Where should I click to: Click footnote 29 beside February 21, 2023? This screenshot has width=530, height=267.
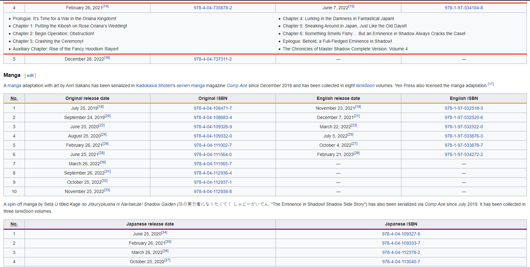tap(357, 153)
